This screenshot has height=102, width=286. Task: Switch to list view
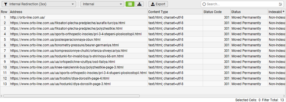click(130, 4)
